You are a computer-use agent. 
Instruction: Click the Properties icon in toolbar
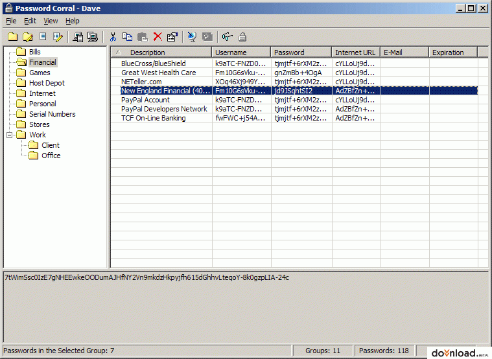pyautogui.click(x=172, y=37)
